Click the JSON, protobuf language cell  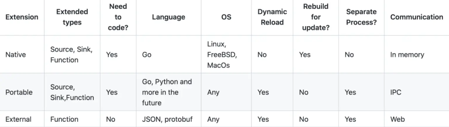(167, 119)
